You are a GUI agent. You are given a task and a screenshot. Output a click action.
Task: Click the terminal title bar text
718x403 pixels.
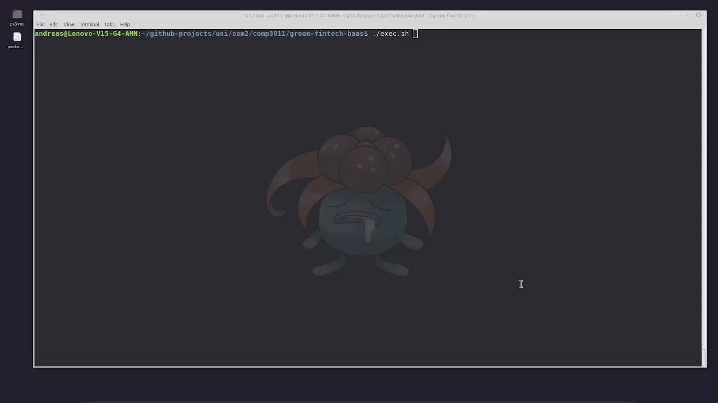(x=360, y=15)
